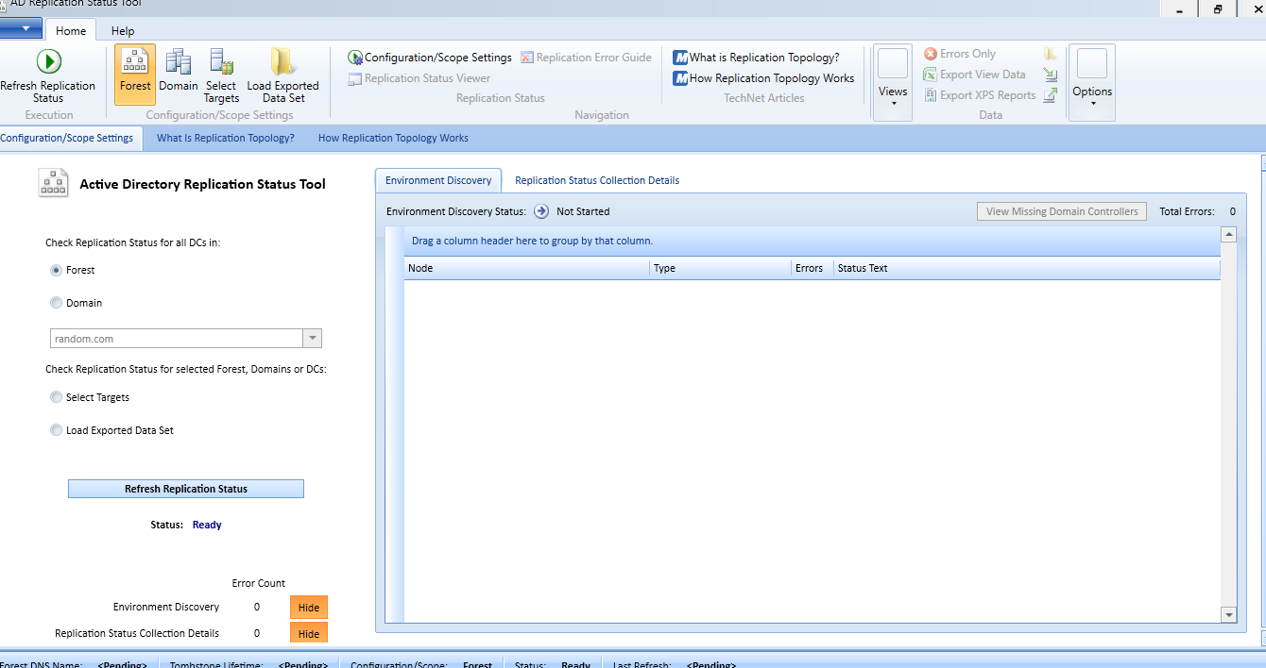1266x668 pixels.
Task: Click the 'Total Errors:' label
Action: tap(1187, 211)
